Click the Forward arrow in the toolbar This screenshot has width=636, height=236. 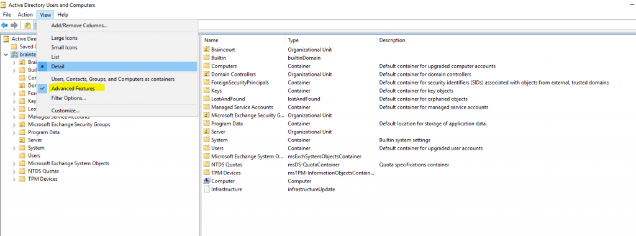pyautogui.click(x=14, y=25)
